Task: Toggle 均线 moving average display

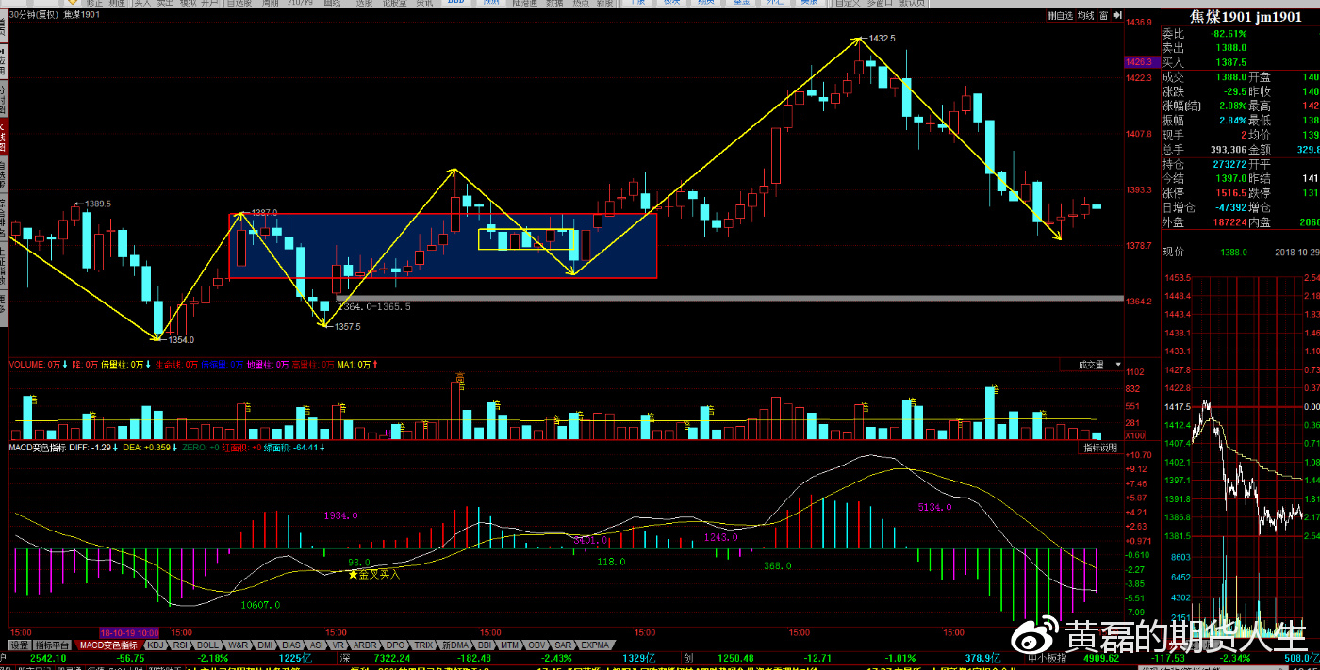Action: tap(1086, 16)
